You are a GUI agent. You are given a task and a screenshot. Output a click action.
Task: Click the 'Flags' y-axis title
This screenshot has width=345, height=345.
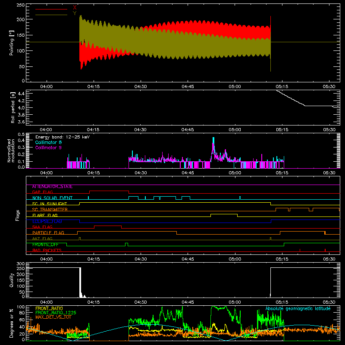point(18,216)
